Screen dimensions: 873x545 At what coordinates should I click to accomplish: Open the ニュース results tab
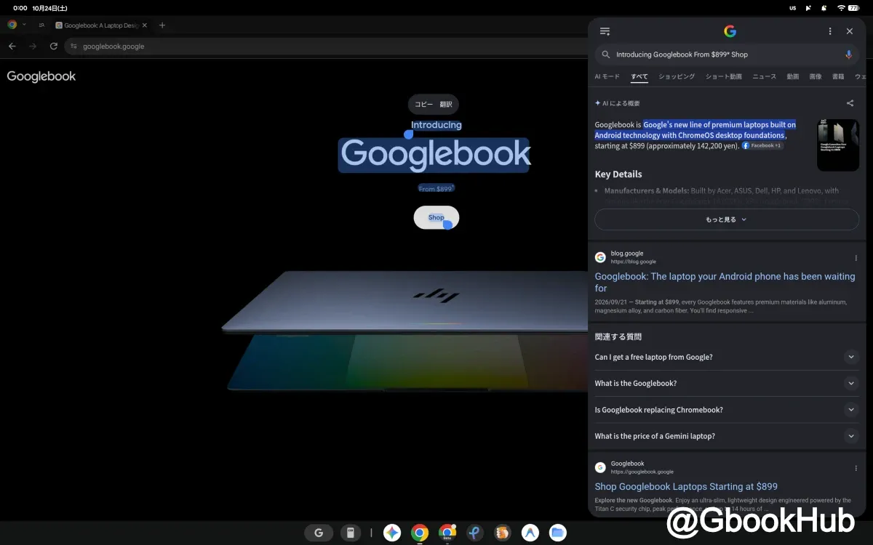click(764, 76)
